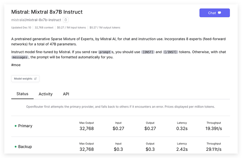Click the Backup input price $0.3
The image size is (242, 158).
(118, 149)
